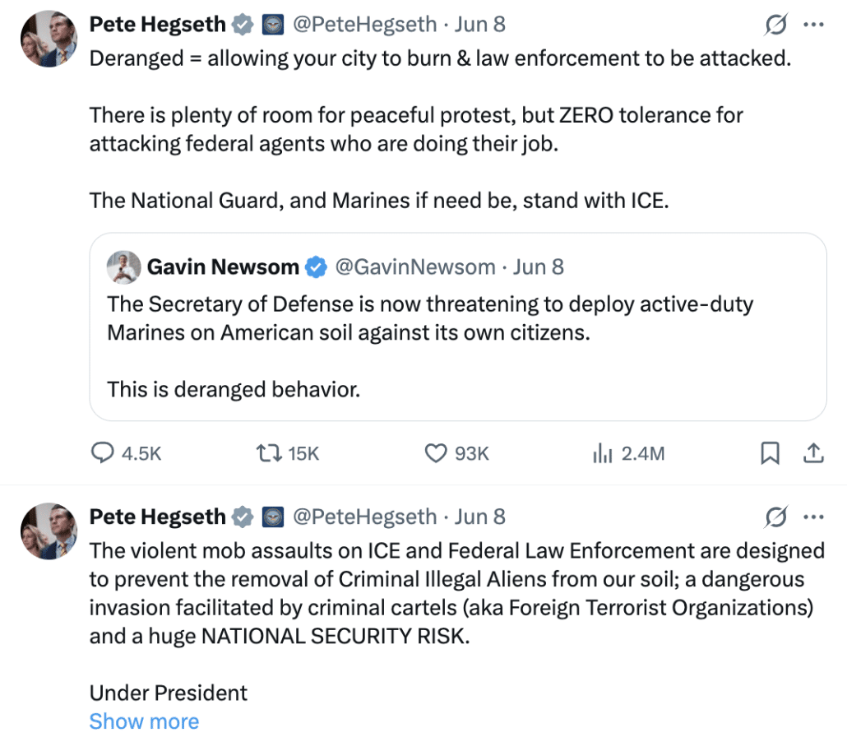The image size is (847, 751).
Task: Open the avatar beside the second tweet
Action: (49, 531)
